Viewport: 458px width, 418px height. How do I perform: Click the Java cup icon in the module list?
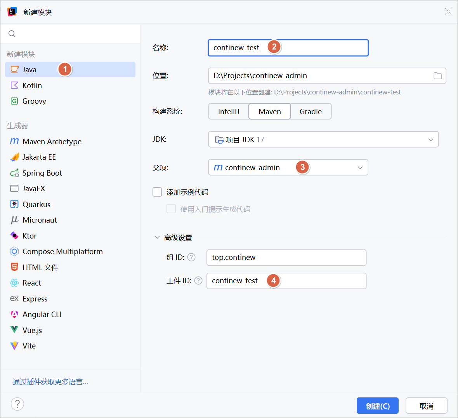(x=14, y=70)
